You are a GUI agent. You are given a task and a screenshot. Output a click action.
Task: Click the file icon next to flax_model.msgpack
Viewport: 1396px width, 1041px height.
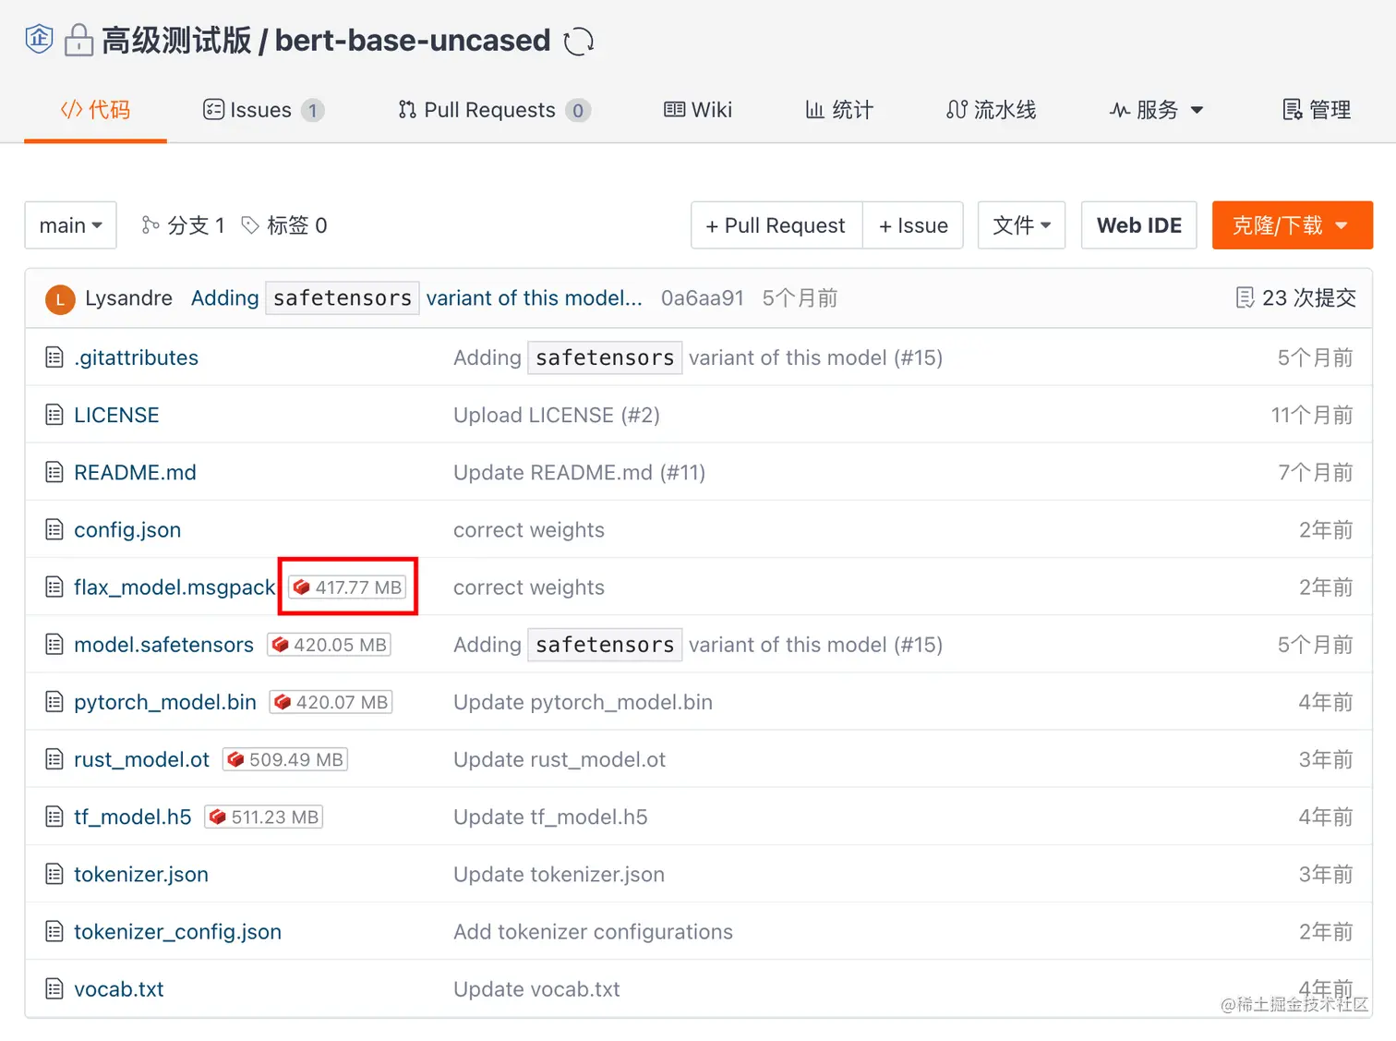pyautogui.click(x=54, y=587)
